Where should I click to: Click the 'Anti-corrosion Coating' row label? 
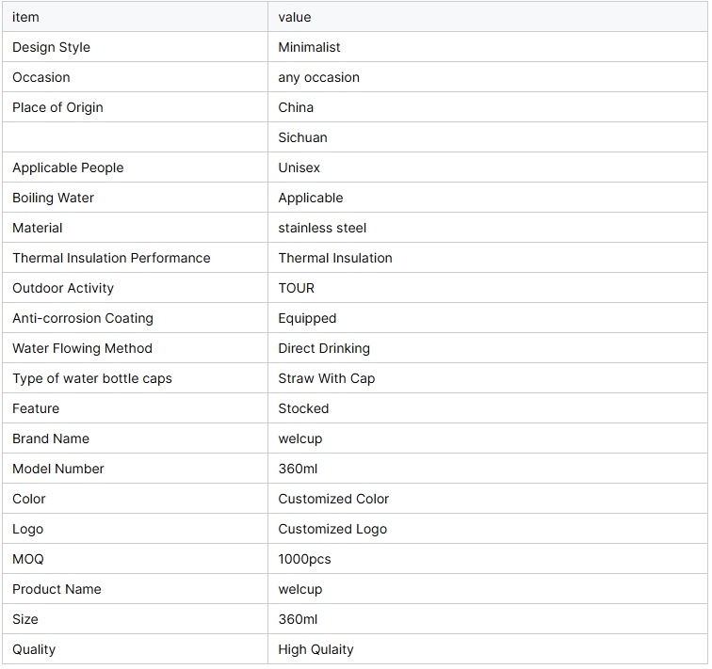pos(83,318)
